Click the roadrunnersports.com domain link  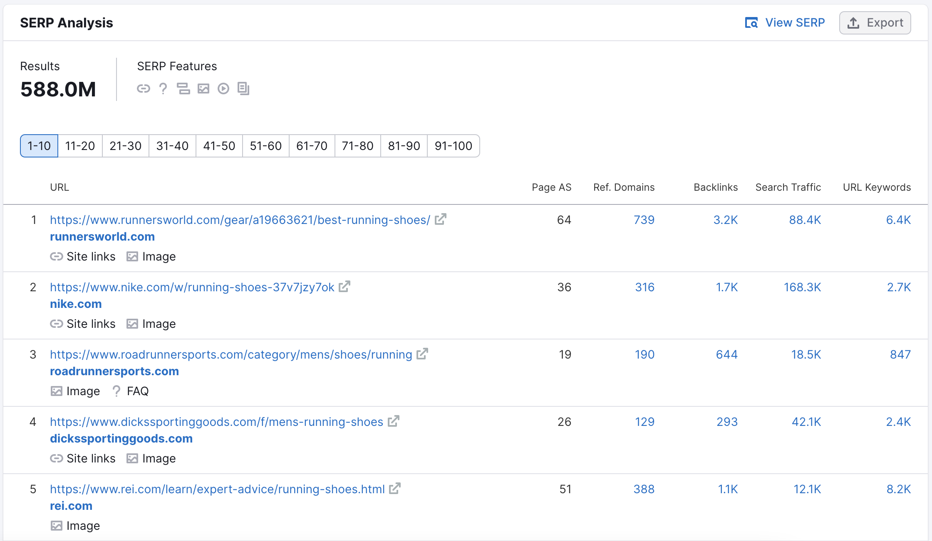(x=114, y=371)
